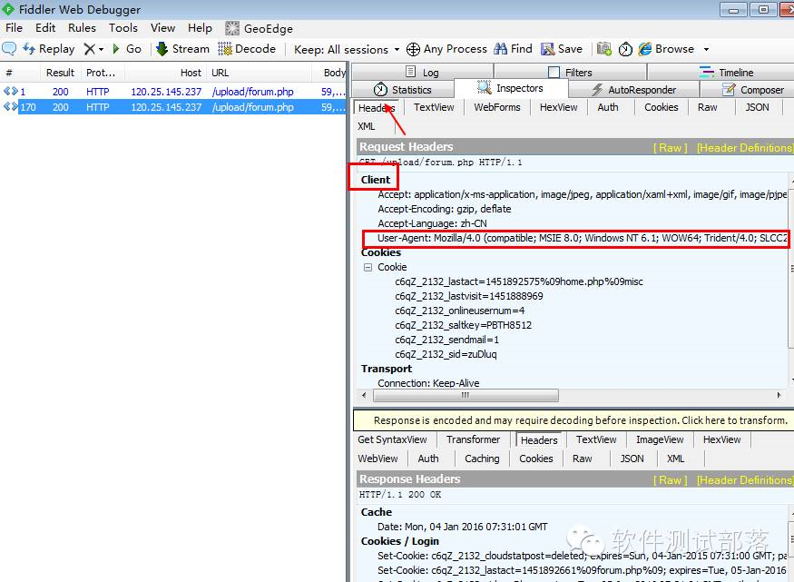Open the Transformer response tab

click(473, 439)
